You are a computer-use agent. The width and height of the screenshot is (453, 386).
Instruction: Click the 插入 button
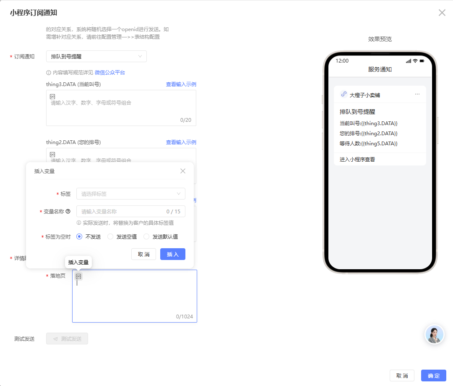(173, 255)
